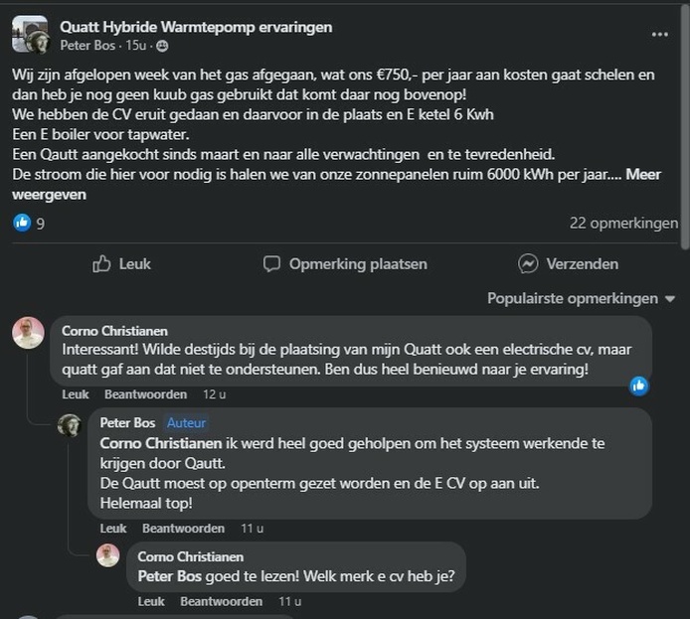Click the thumbs-up Leuk button on the post
The height and width of the screenshot is (619, 690).
(x=121, y=263)
